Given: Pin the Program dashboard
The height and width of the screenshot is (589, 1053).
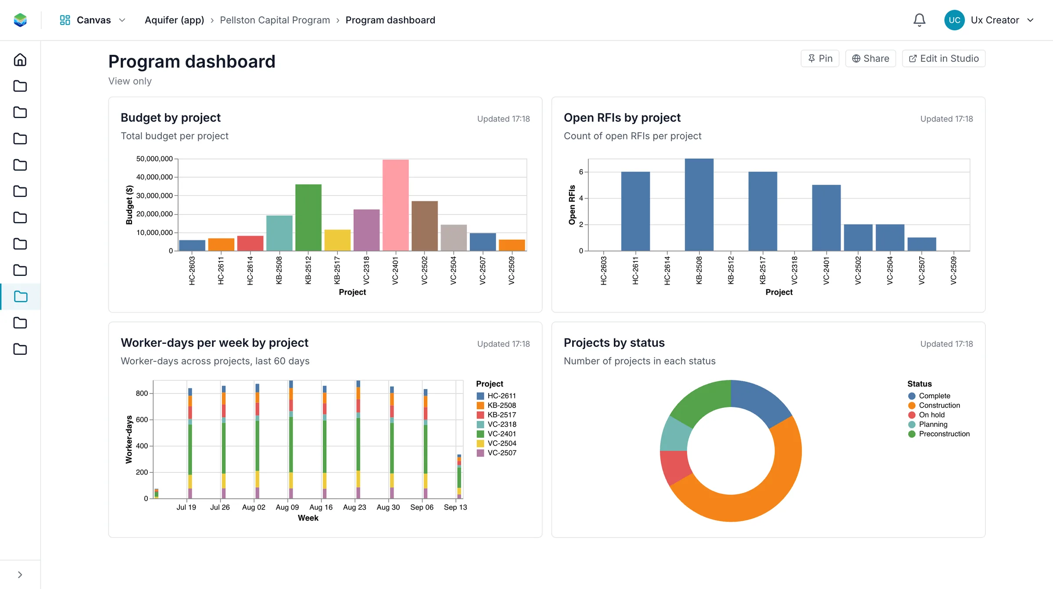Looking at the screenshot, I should pyautogui.click(x=820, y=58).
